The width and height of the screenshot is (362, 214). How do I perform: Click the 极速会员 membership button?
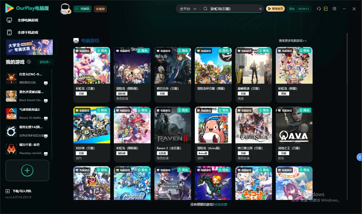(275, 9)
